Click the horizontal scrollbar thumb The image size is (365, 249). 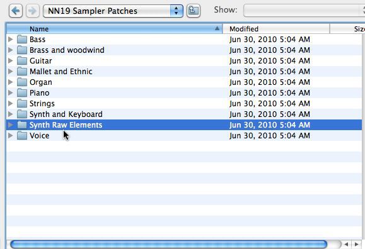pos(169,244)
